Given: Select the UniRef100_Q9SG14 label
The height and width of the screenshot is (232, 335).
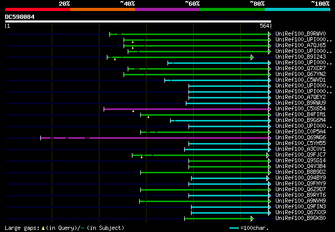Looking at the screenshot, I should point(300,161).
